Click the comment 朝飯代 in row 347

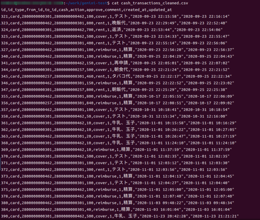(119, 90)
